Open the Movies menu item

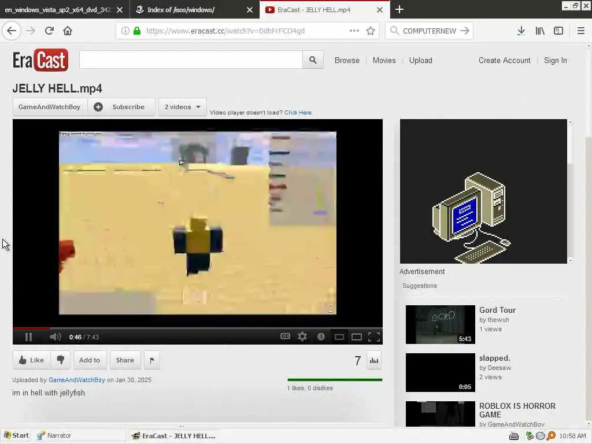pos(384,60)
